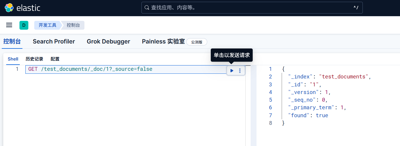
Task: Select the 控制台 main tab
Action: coord(12,41)
